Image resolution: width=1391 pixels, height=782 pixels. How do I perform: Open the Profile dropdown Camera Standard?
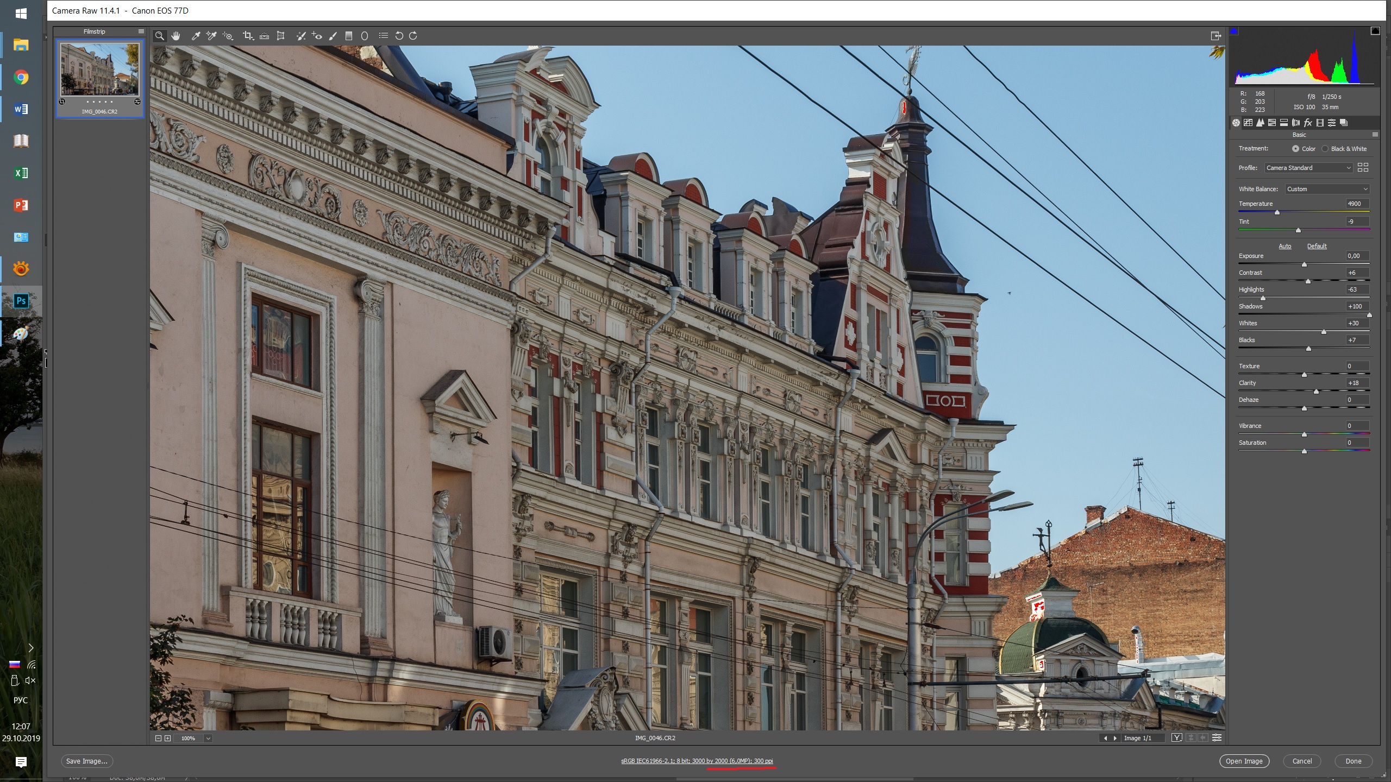tap(1308, 168)
